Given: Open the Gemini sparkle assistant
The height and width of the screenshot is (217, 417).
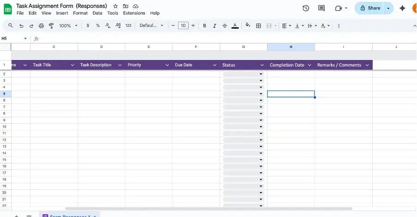Looking at the screenshot, I should coord(402,8).
